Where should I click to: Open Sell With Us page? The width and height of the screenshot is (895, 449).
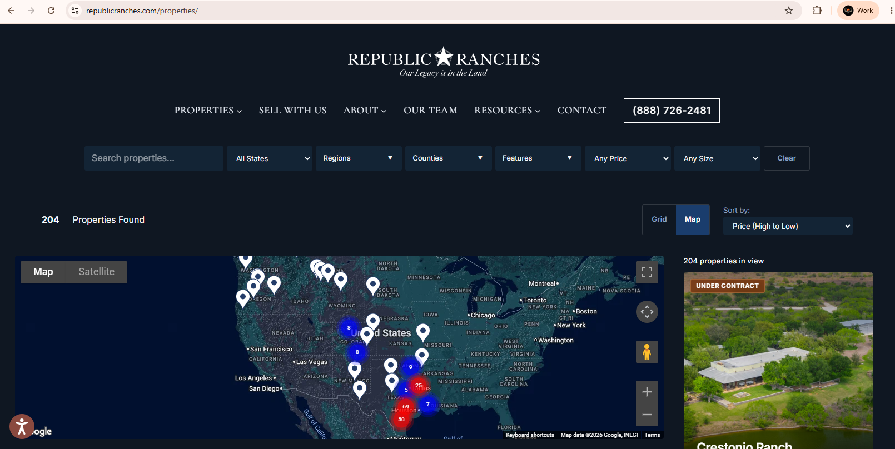293,110
